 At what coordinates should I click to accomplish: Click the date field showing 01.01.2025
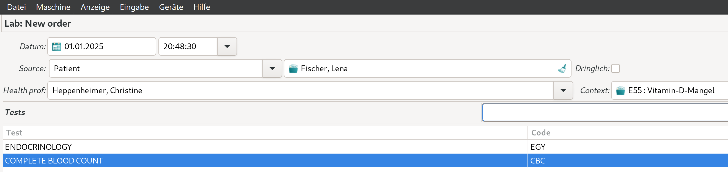tap(107, 46)
